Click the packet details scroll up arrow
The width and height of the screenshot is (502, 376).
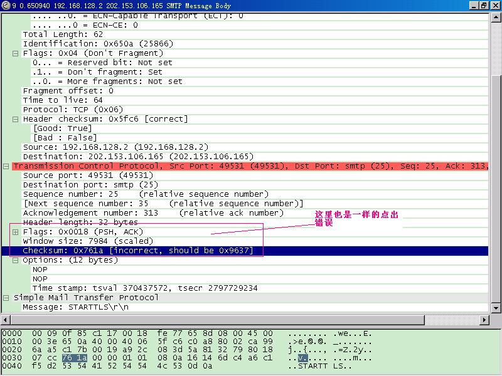pyautogui.click(x=495, y=18)
